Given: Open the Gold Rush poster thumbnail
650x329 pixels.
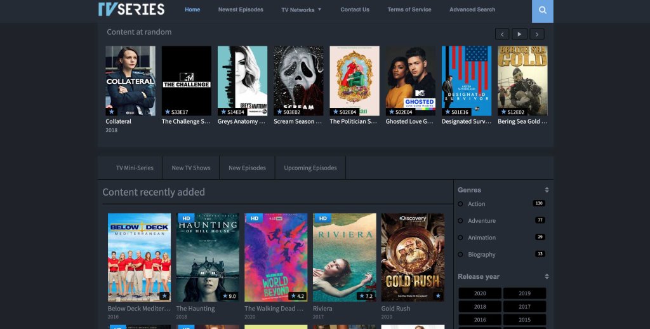Looking at the screenshot, I should [x=413, y=257].
